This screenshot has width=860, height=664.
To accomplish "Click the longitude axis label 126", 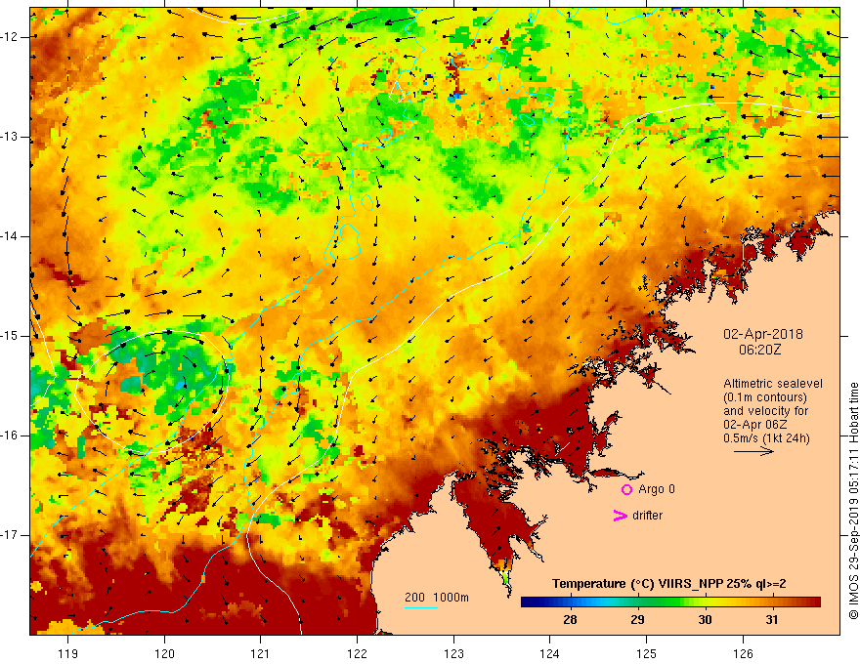I will [743, 653].
